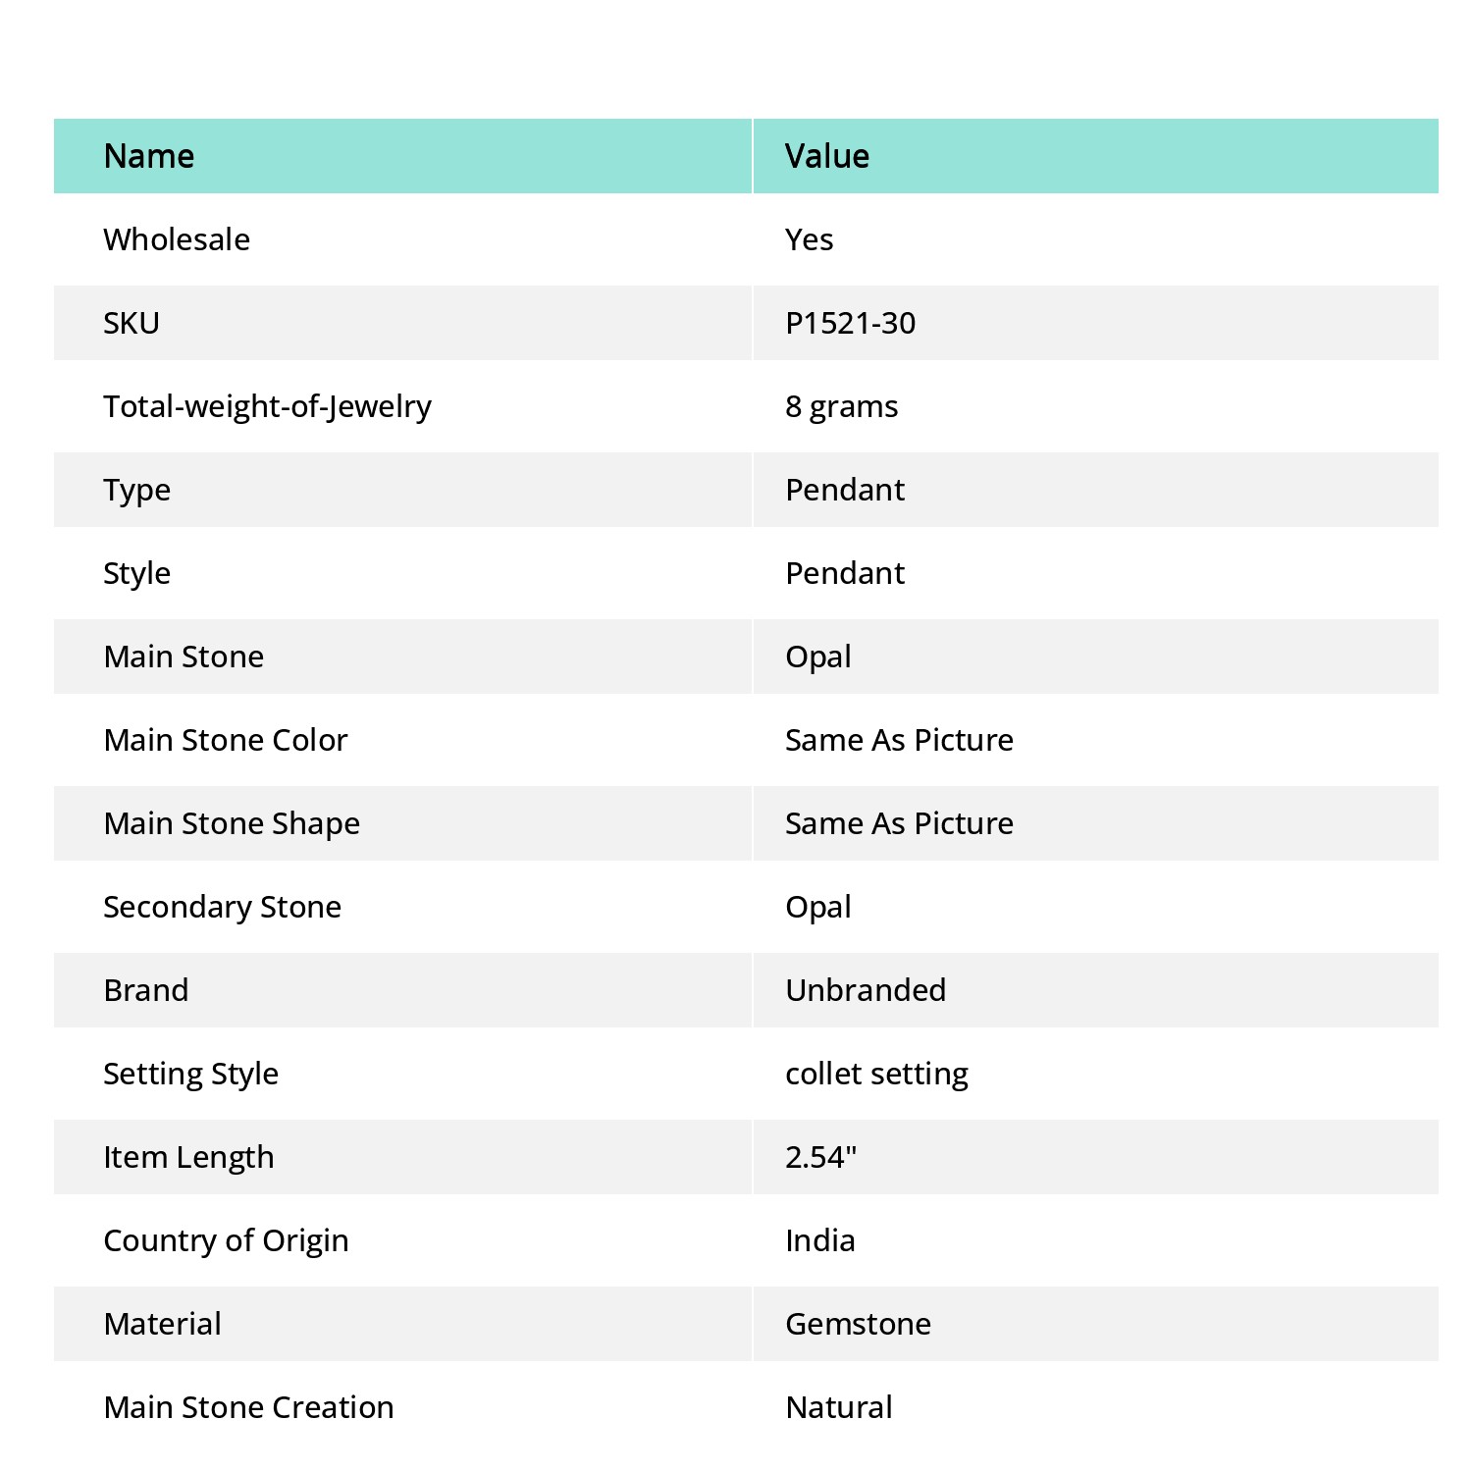This screenshot has height=1472, width=1472.
Task: Click the Total-weight-of-Jewelry label
Action: [x=268, y=406]
